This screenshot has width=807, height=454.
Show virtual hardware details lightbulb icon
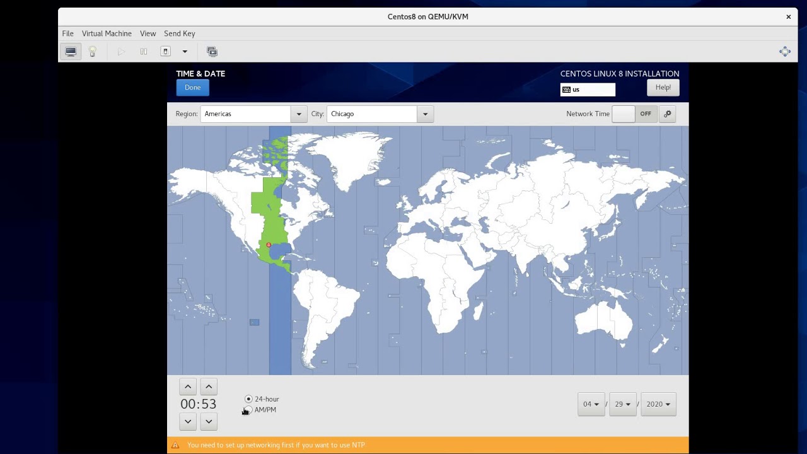[93, 52]
